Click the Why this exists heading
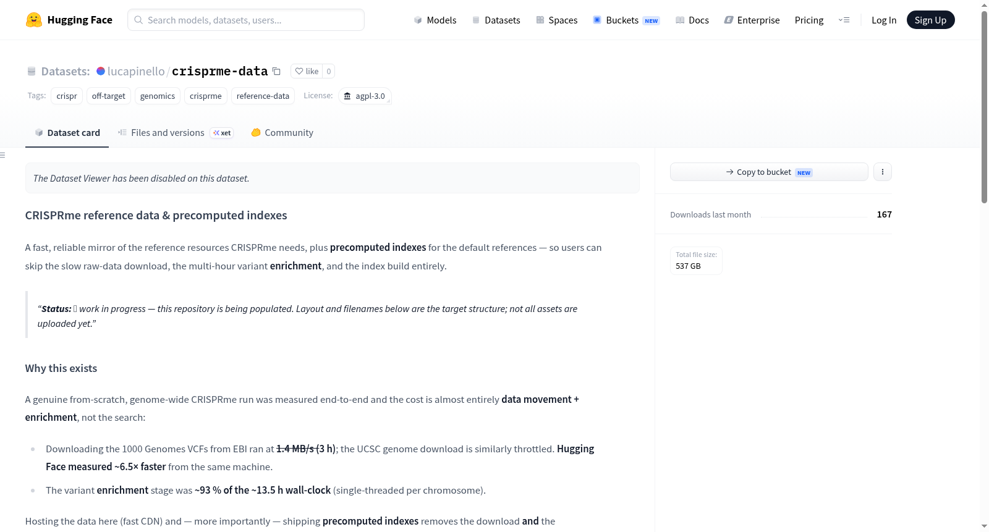 point(61,368)
